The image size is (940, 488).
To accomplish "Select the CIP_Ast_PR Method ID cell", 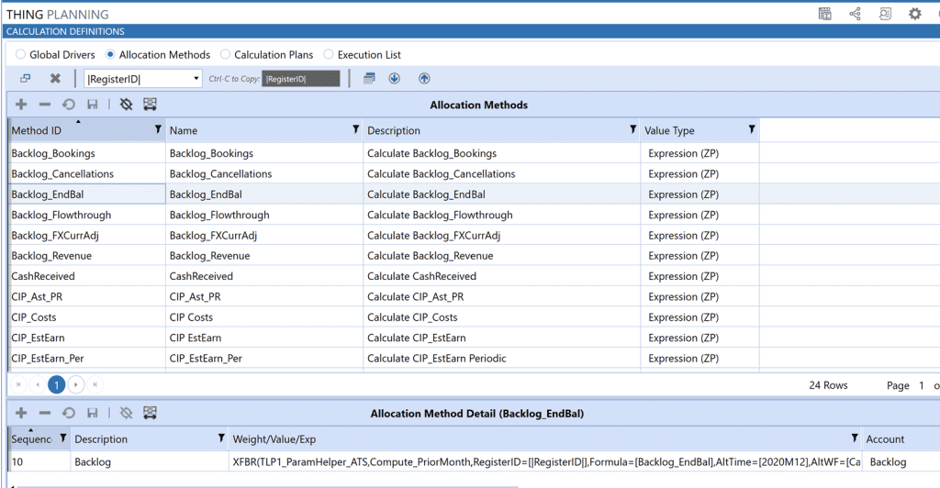I will [87, 296].
